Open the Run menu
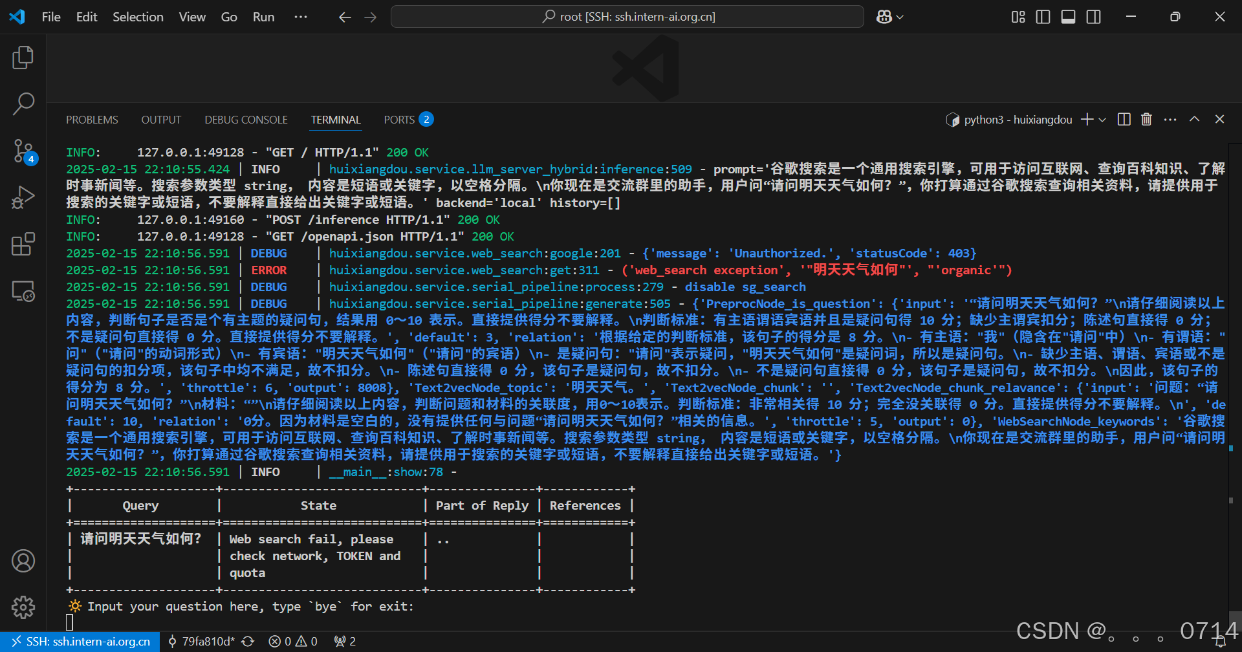 263,17
